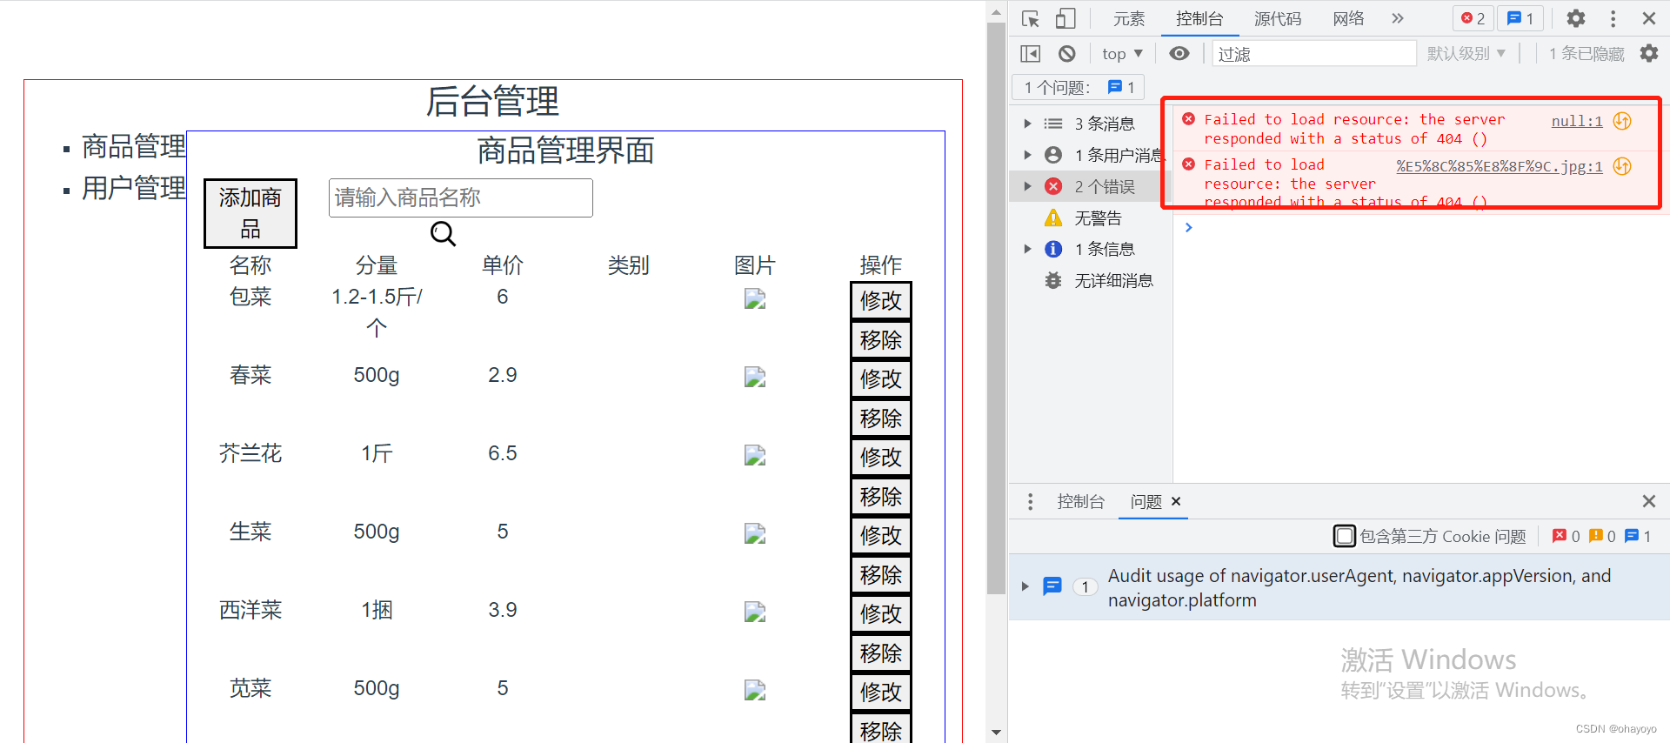Open the 默认级别 log level dropdown
The image size is (1670, 743).
(x=1466, y=54)
